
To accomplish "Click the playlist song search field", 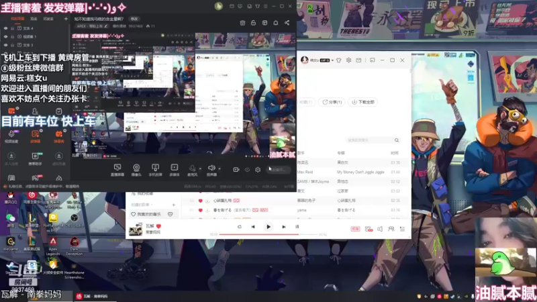I will (373, 140).
